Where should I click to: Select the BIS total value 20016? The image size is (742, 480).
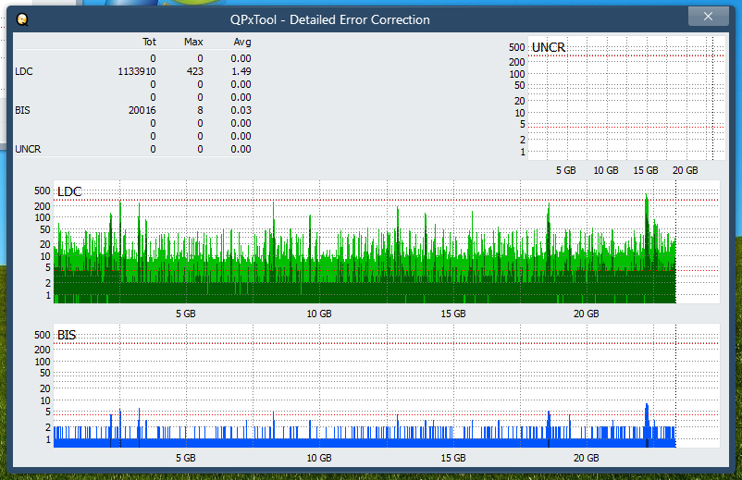point(142,110)
